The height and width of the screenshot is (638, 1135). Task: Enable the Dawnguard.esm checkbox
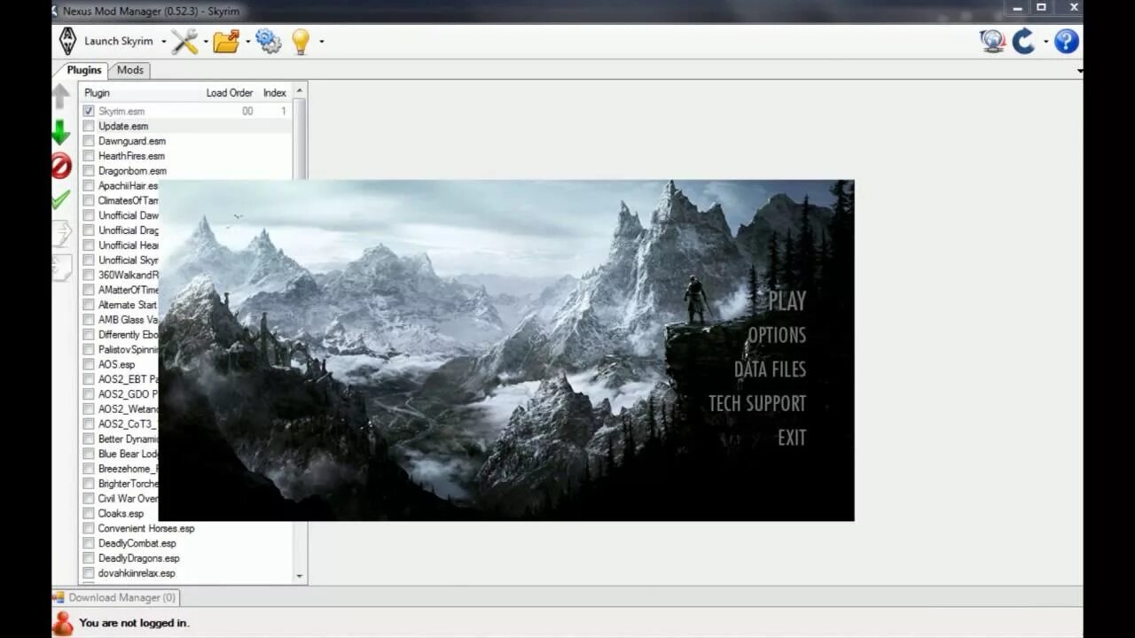click(x=89, y=141)
